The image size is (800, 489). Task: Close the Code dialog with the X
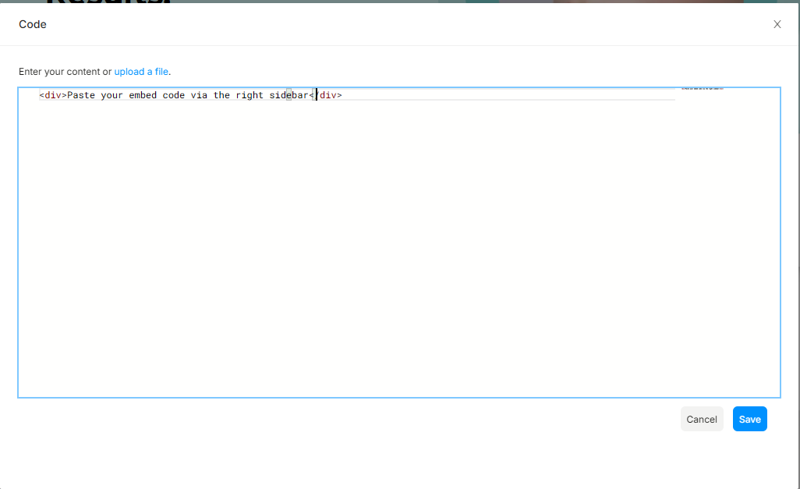[x=777, y=24]
